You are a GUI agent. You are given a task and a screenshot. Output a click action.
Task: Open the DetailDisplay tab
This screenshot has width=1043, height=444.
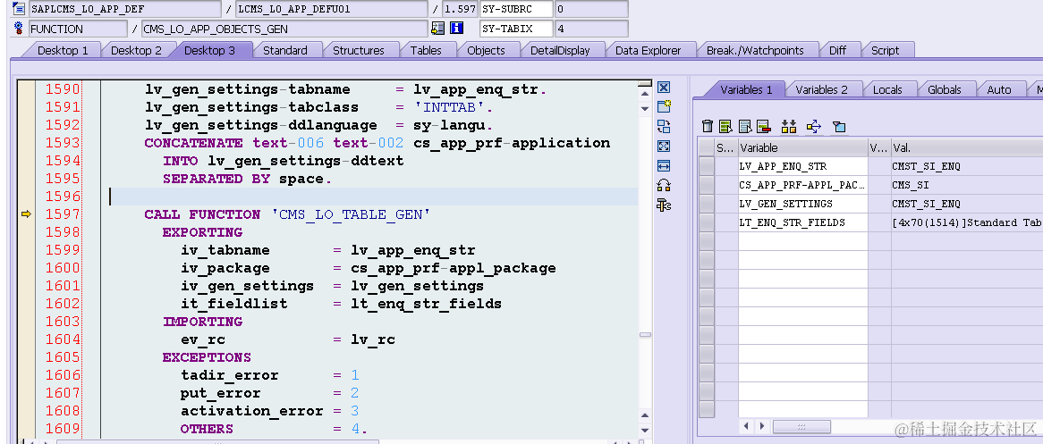pos(560,51)
